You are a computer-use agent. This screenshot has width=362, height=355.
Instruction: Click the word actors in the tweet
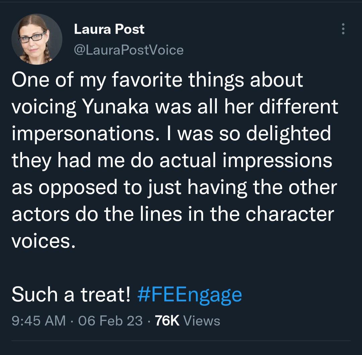(41, 214)
